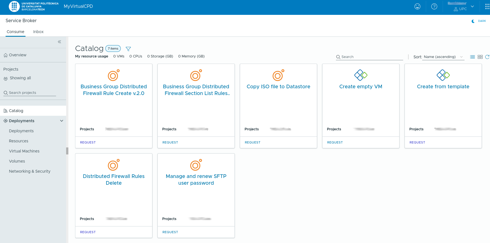The height and width of the screenshot is (243, 490).
Task: Collapse the left sidebar with double chevron
Action: point(59,42)
